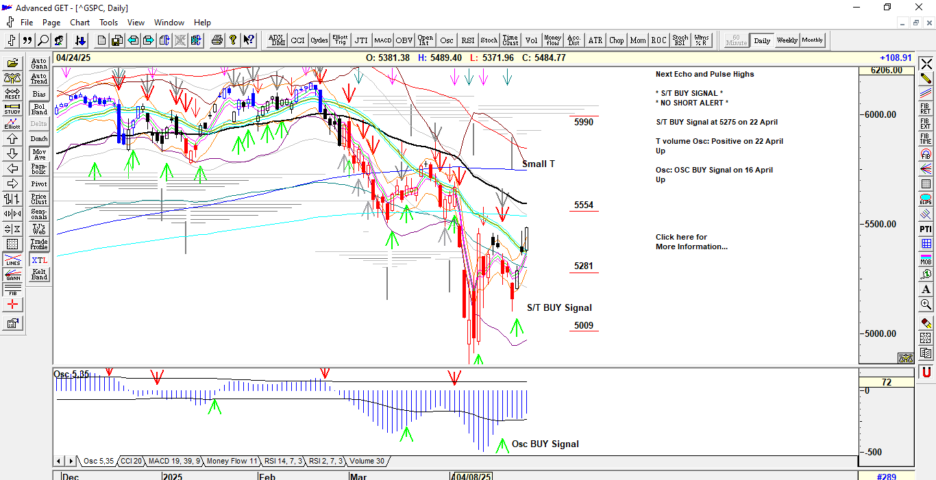Open the Chart menu
The image size is (936, 480).
click(x=79, y=23)
